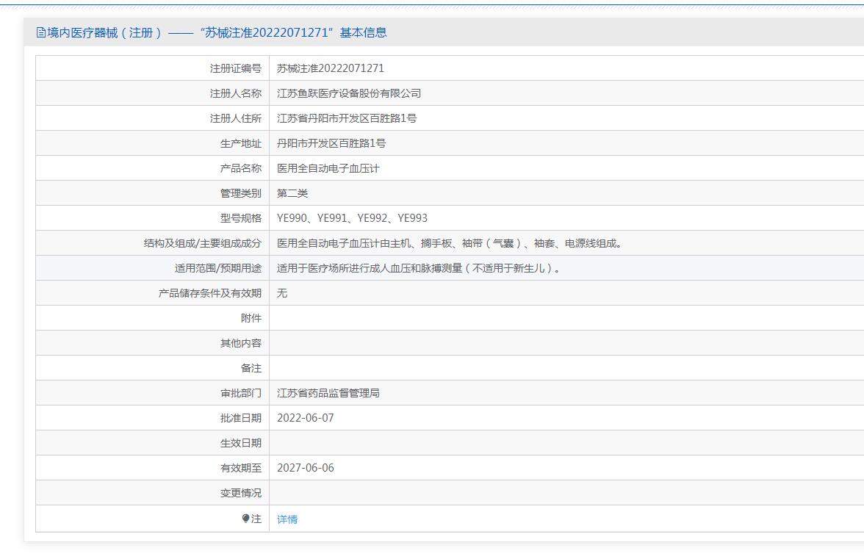Click the bulb icon beside 注

(x=245, y=519)
